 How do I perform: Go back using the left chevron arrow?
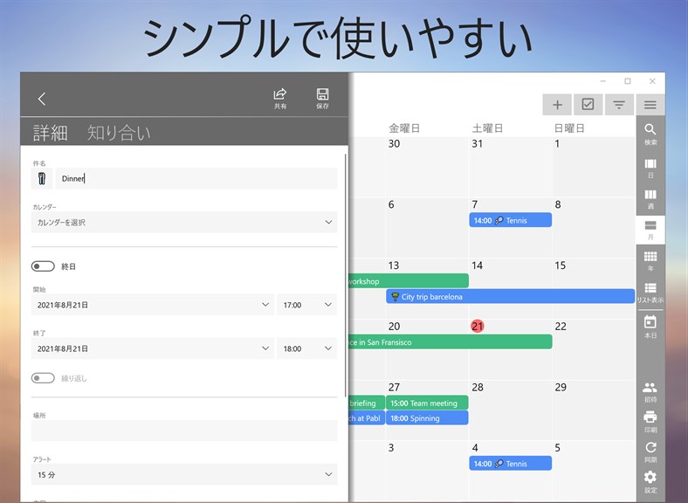click(42, 99)
